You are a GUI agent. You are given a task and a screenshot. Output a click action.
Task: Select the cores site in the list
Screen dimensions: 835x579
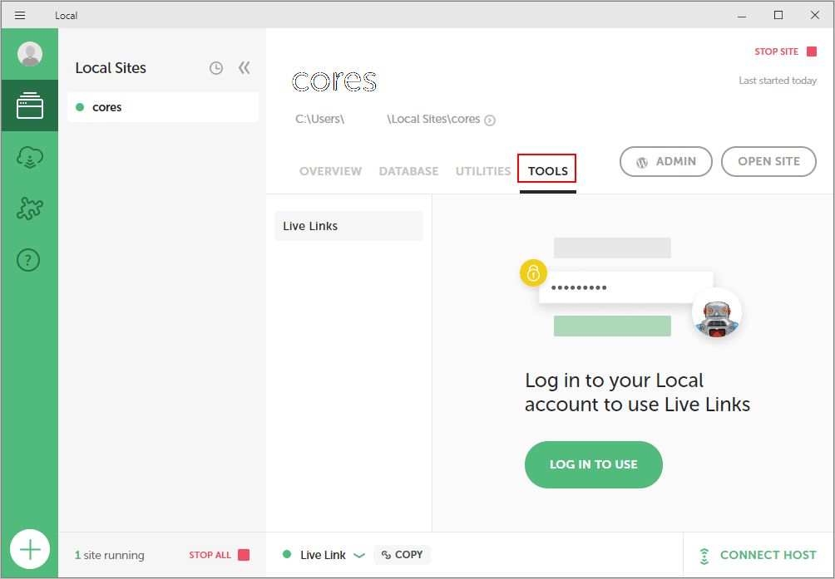(163, 107)
